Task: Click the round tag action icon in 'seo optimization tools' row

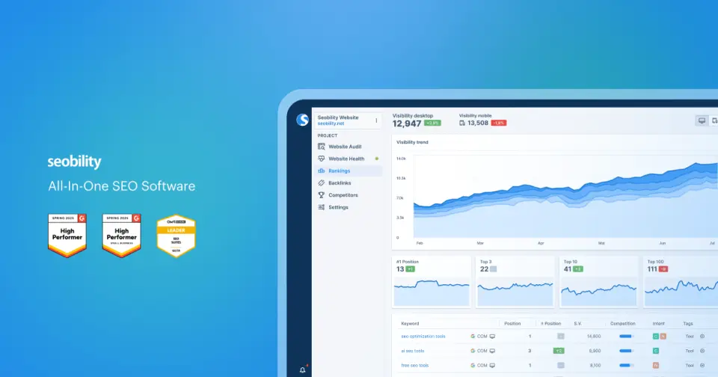Action: pyautogui.click(x=702, y=336)
